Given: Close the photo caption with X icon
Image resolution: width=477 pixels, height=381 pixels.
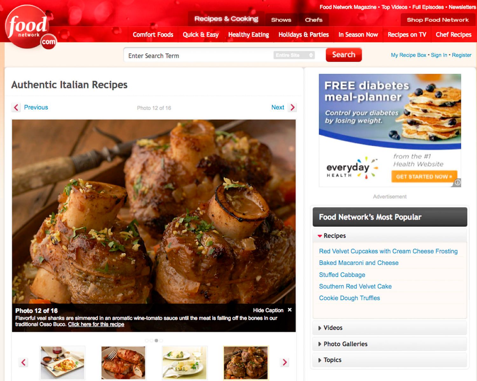Looking at the screenshot, I should pyautogui.click(x=290, y=310).
